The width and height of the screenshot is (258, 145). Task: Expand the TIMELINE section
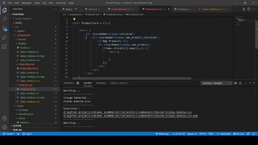tap(34, 130)
